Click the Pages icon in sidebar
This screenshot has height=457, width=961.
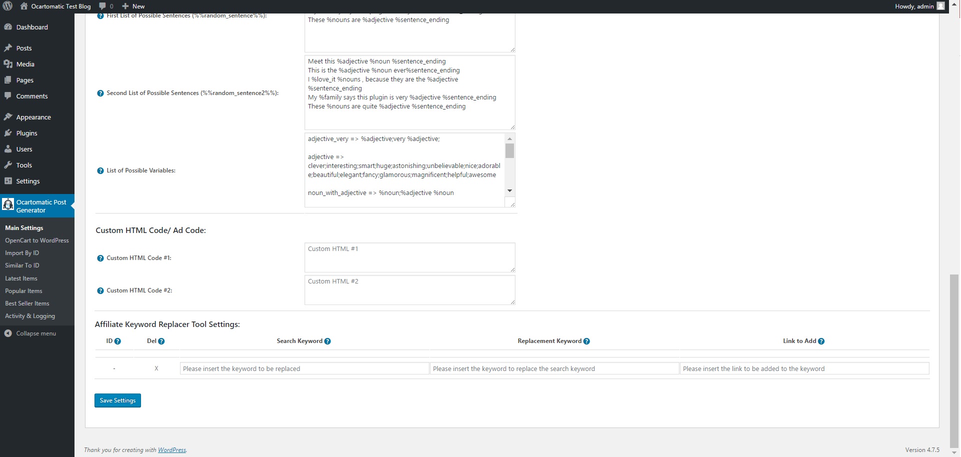[x=8, y=80]
